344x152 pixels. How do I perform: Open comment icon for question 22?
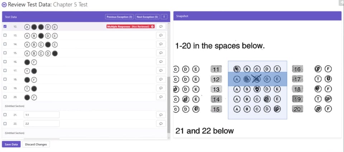[x=161, y=123]
